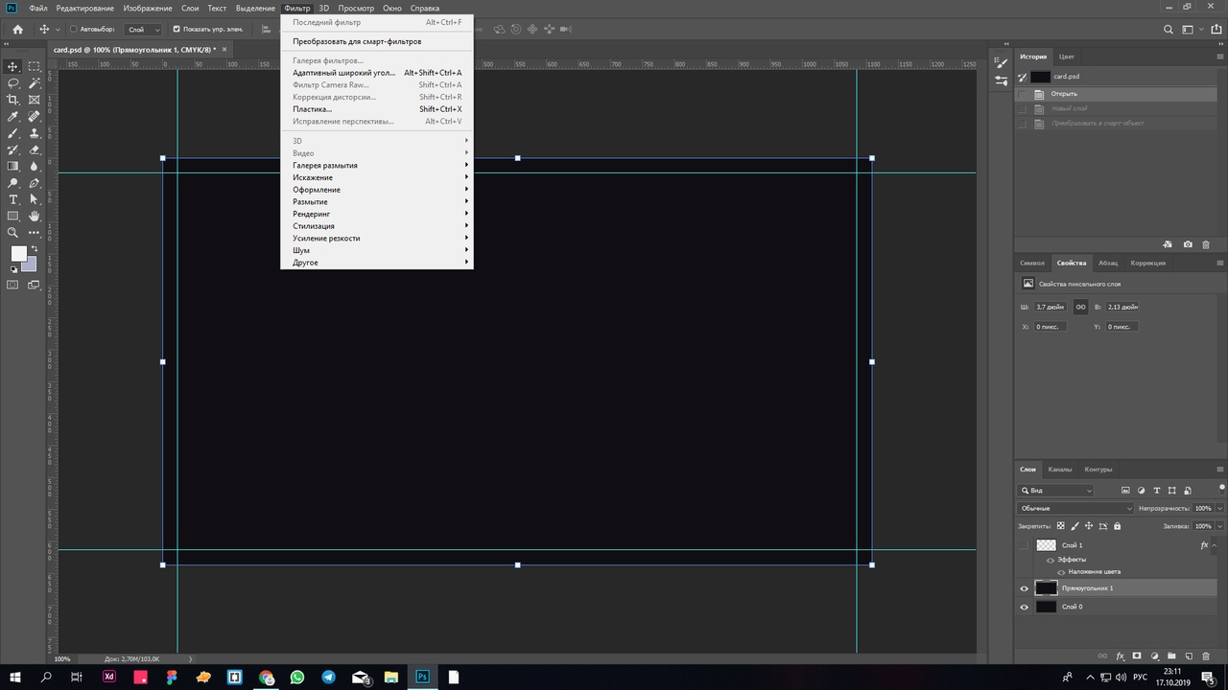Open the Edit Toolbar three-dots button
The height and width of the screenshot is (690, 1228).
(35, 233)
